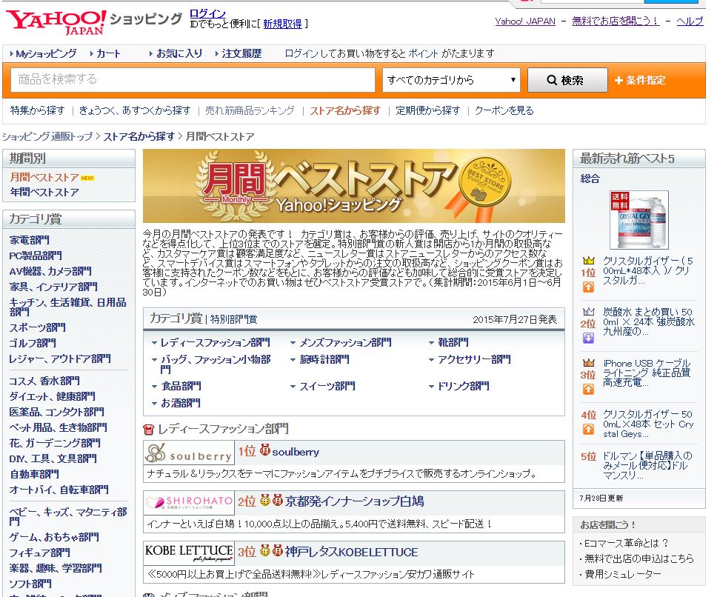Click the 2位 down-arrow rank icon

[x=588, y=338]
